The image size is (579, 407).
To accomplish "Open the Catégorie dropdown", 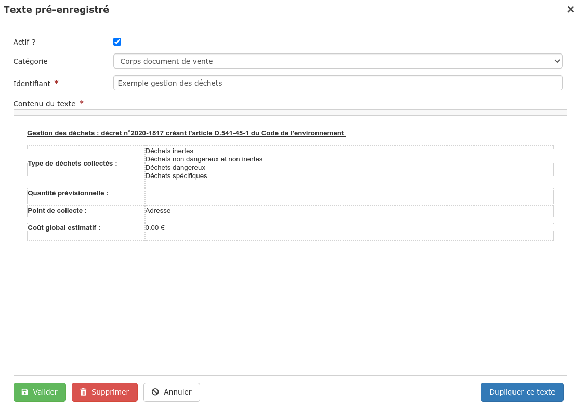I will click(337, 61).
